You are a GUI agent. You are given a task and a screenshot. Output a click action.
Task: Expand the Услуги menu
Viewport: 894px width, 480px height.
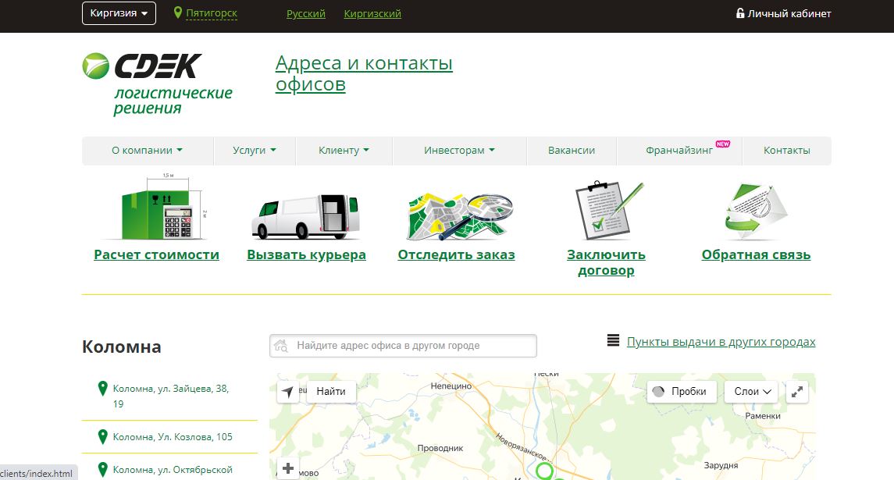pyautogui.click(x=255, y=151)
